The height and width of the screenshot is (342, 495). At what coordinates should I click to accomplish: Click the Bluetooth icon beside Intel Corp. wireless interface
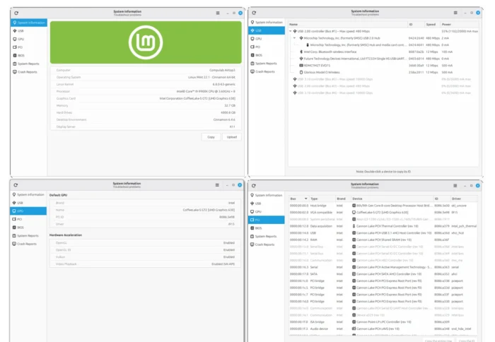pos(300,52)
